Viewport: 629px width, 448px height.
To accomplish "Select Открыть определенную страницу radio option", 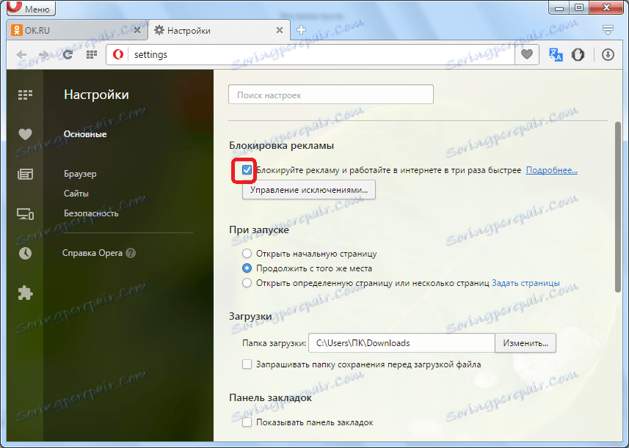I will (247, 283).
